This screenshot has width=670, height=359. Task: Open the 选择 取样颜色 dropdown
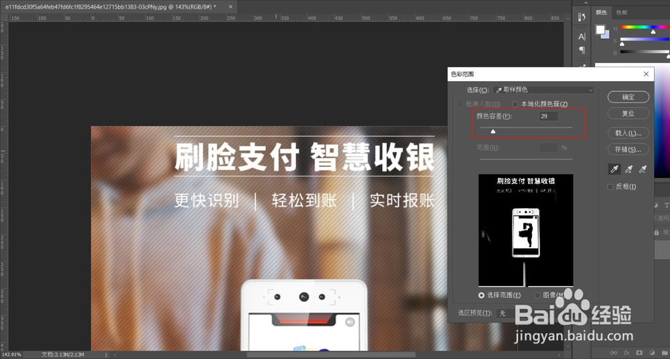[543, 90]
